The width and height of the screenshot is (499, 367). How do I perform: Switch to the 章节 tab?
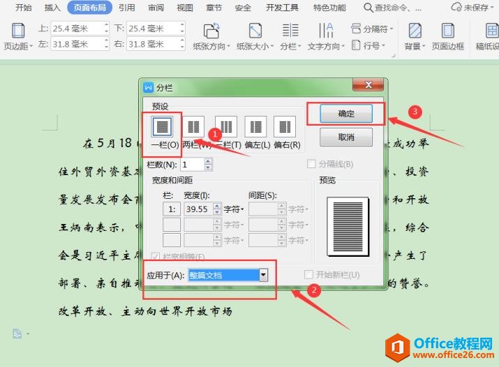click(x=214, y=7)
